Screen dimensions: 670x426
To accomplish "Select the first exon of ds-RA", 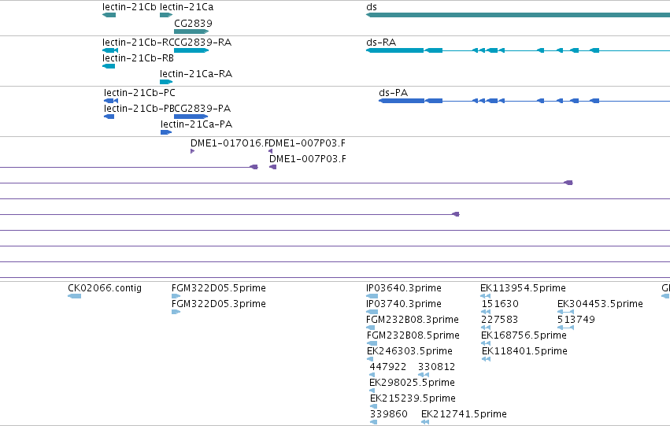I will click(x=394, y=50).
